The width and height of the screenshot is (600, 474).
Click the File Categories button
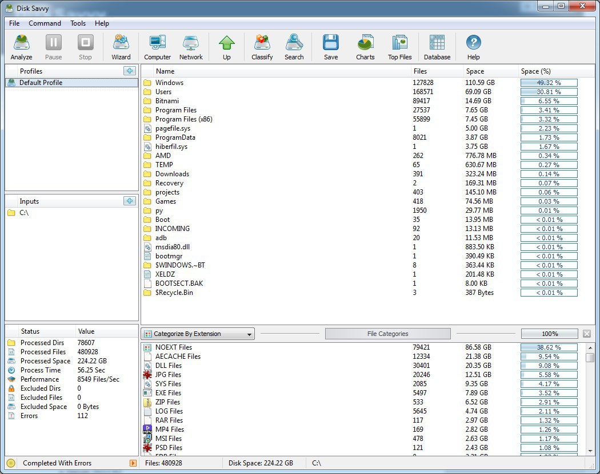[387, 334]
